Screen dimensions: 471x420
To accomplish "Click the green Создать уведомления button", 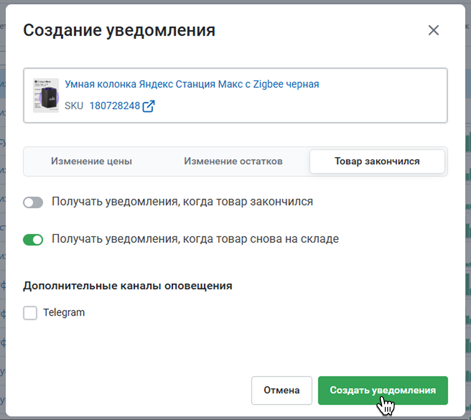I will (x=383, y=390).
